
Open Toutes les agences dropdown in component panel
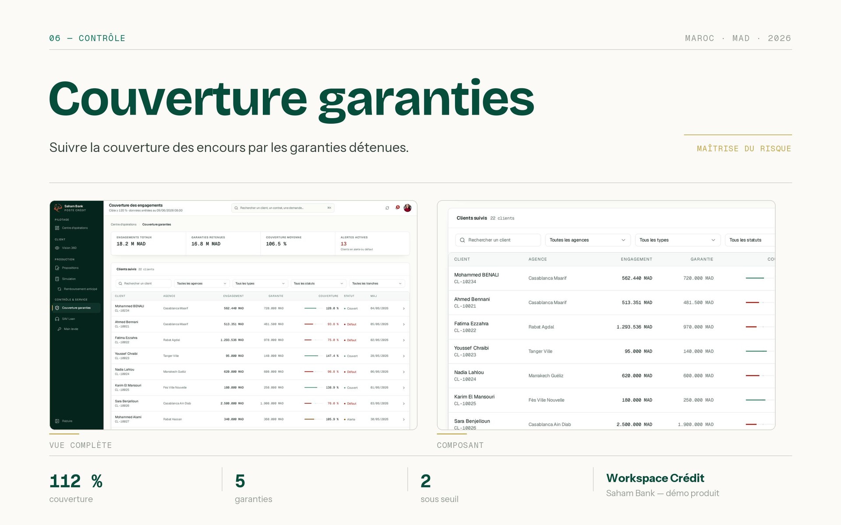[x=588, y=240]
